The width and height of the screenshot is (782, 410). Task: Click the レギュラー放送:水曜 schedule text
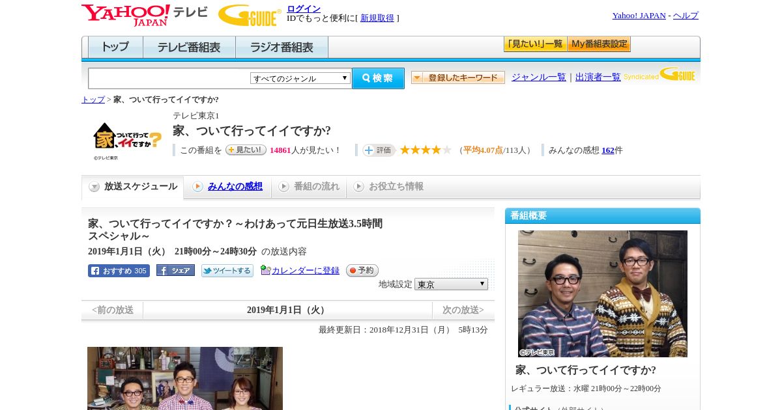[586, 389]
